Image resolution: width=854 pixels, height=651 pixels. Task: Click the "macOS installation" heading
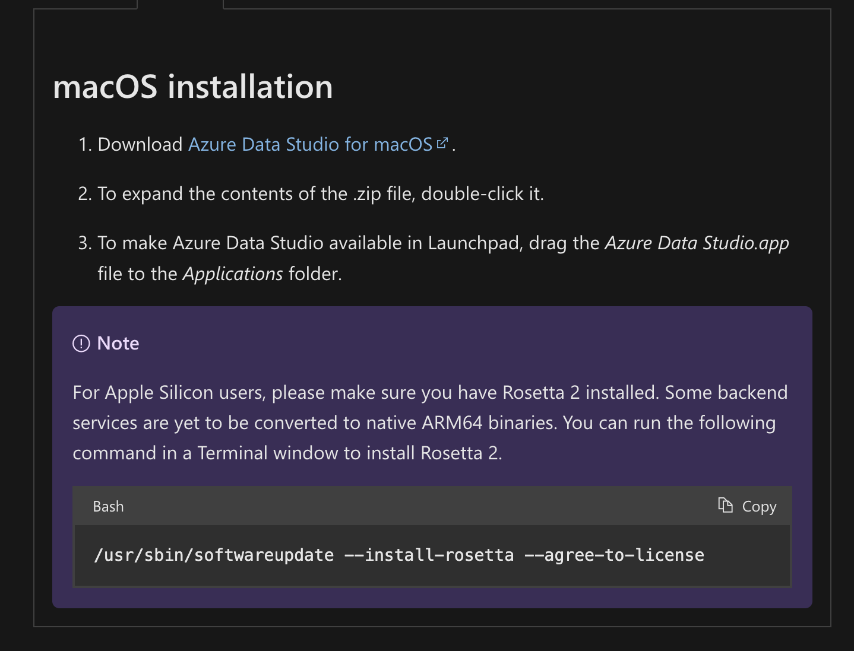click(192, 87)
